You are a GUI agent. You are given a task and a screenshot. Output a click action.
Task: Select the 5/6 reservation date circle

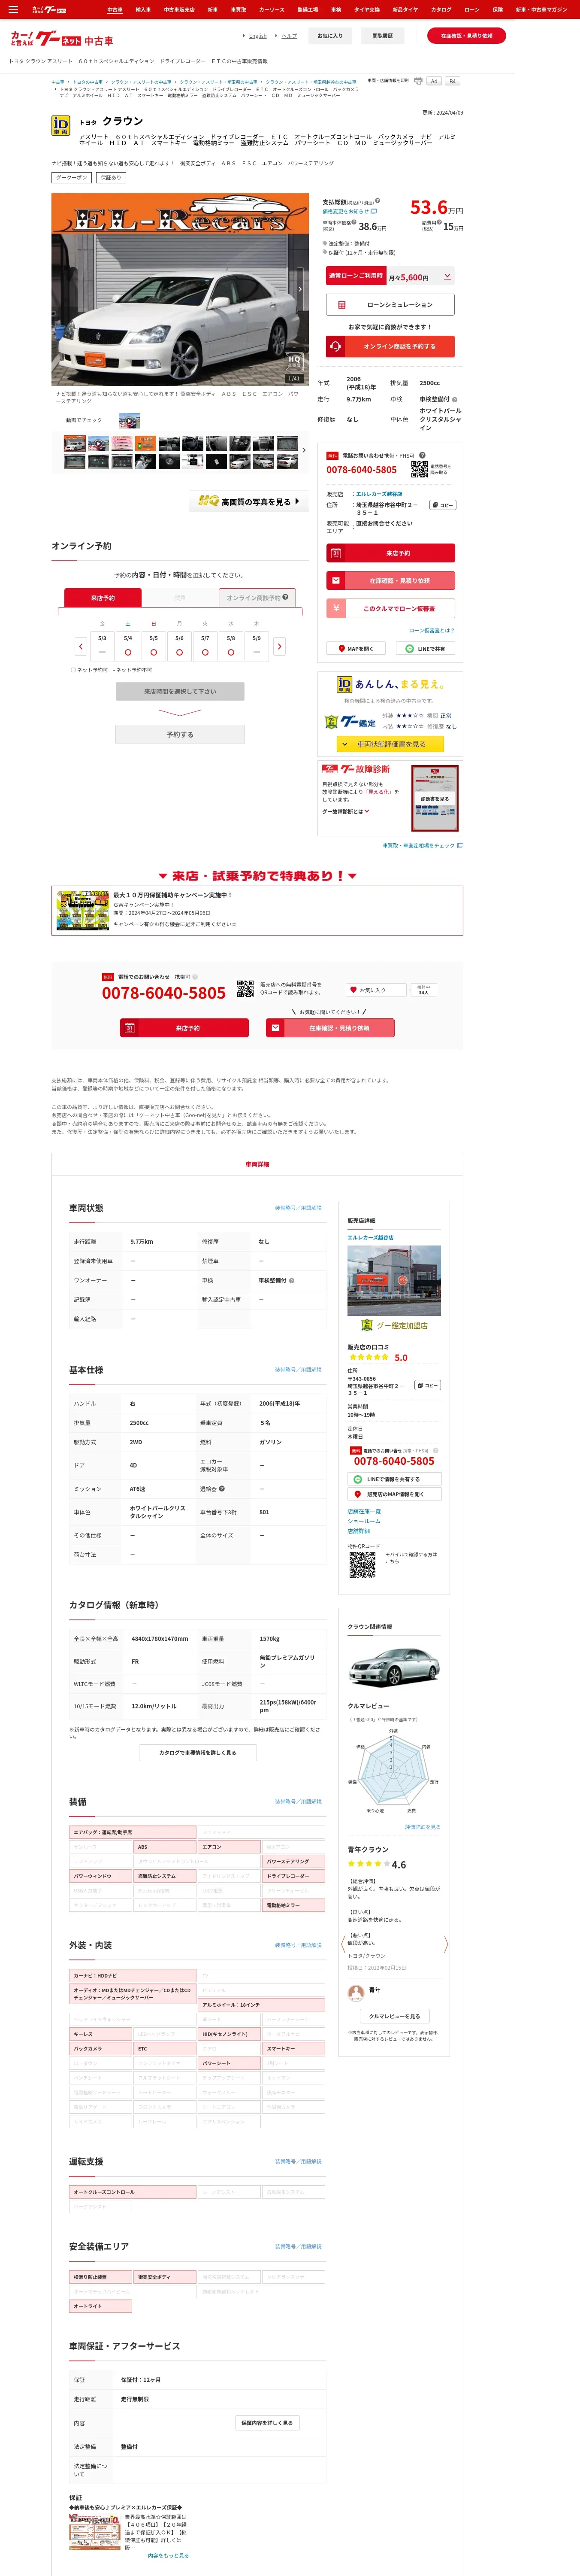180,652
